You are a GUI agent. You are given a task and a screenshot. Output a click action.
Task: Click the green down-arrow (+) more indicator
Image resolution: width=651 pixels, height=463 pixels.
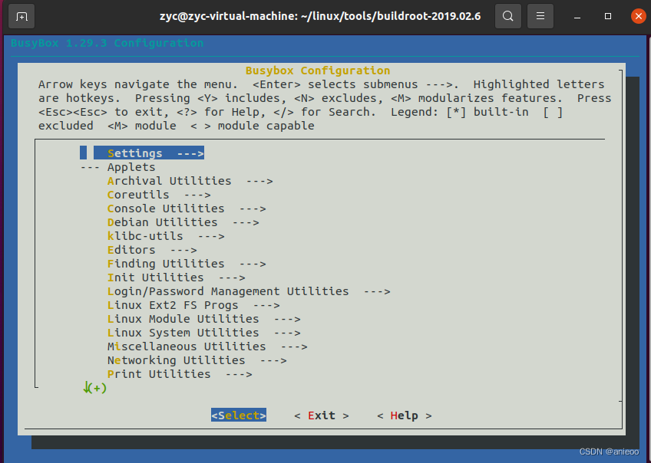pos(94,388)
